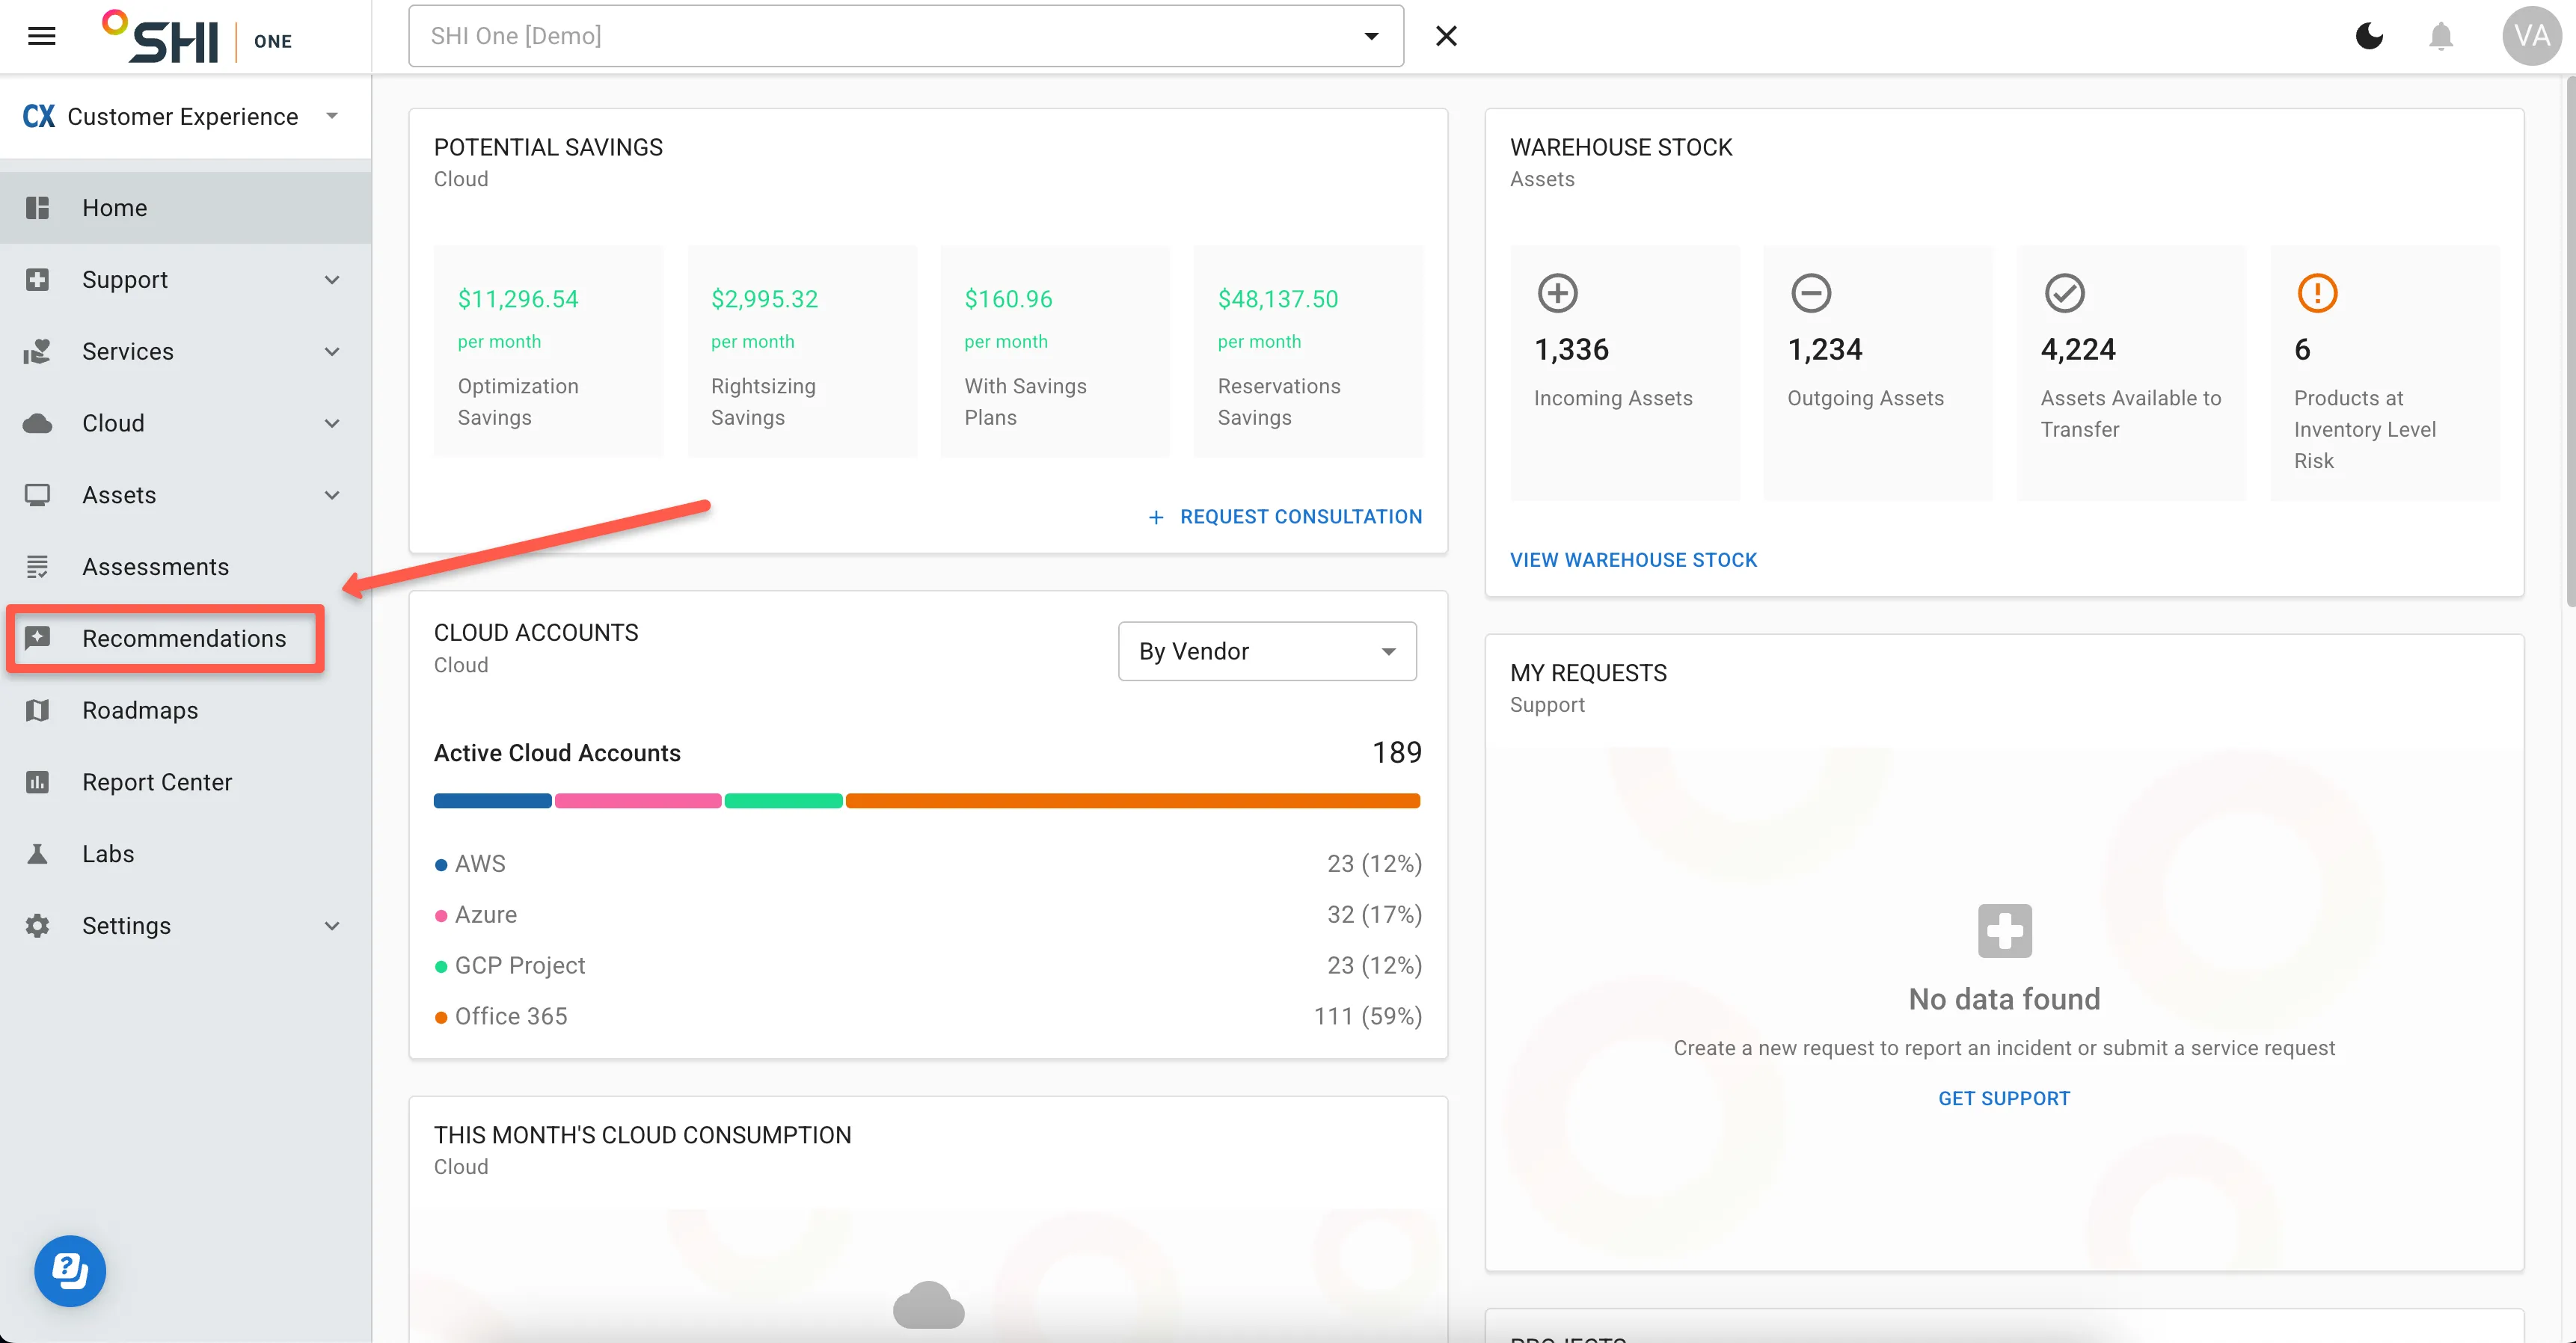Click the Support plus-box sidebar icon
Screen dimensions: 2576x1343
38,279
